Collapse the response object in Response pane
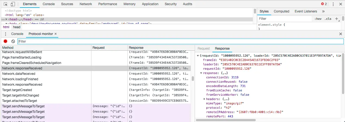 click(x=201, y=73)
